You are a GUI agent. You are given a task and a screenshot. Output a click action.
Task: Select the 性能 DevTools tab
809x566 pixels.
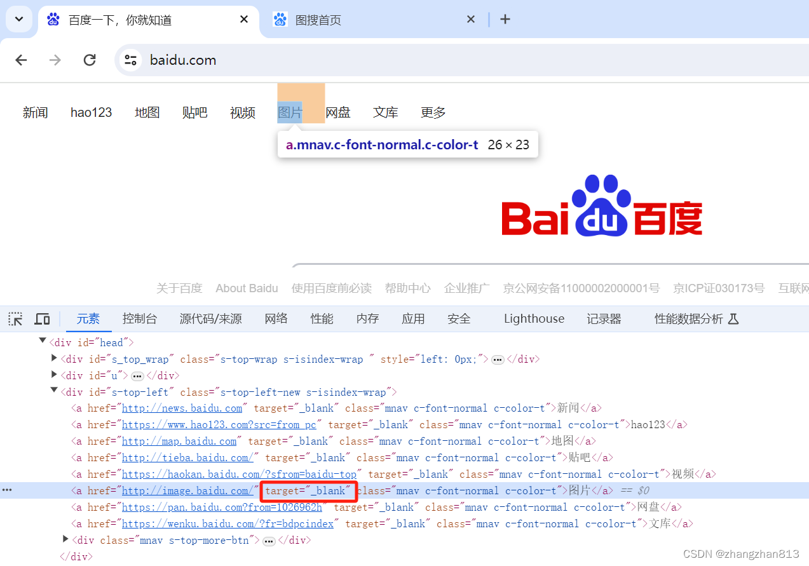point(322,319)
